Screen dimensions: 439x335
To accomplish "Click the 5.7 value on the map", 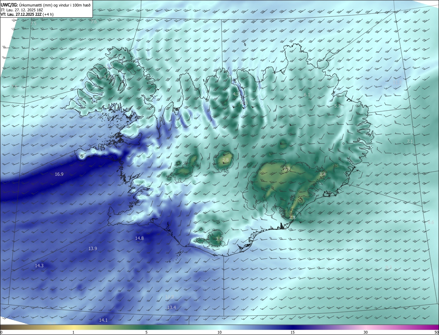I will click(337, 106).
